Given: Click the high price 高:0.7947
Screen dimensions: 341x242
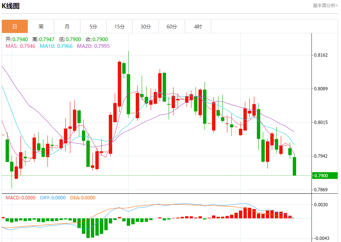Looking at the screenshot, I should pos(43,39).
